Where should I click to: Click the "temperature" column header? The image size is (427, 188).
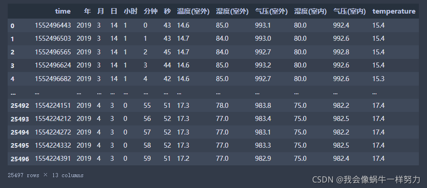394,11
